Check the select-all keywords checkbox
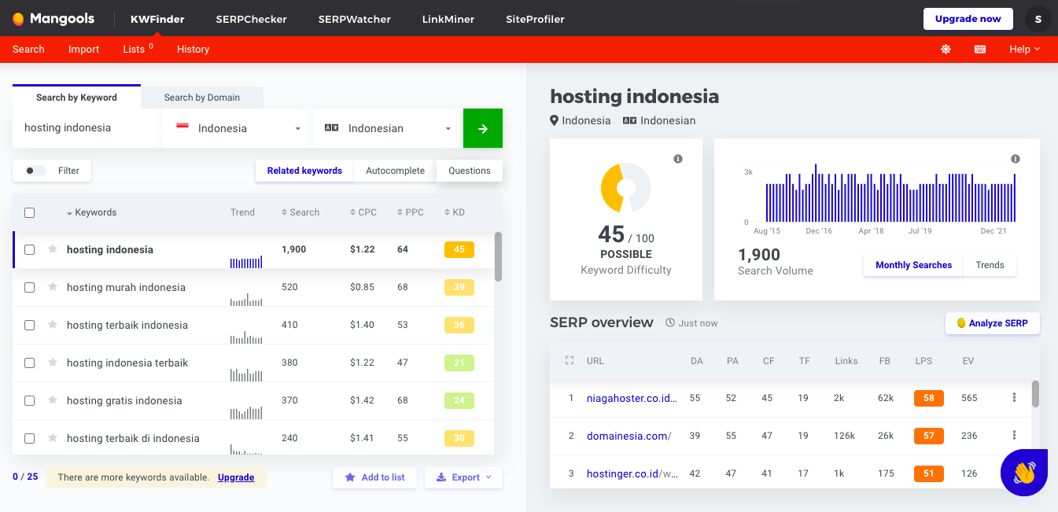Image resolution: width=1058 pixels, height=512 pixels. [x=29, y=212]
